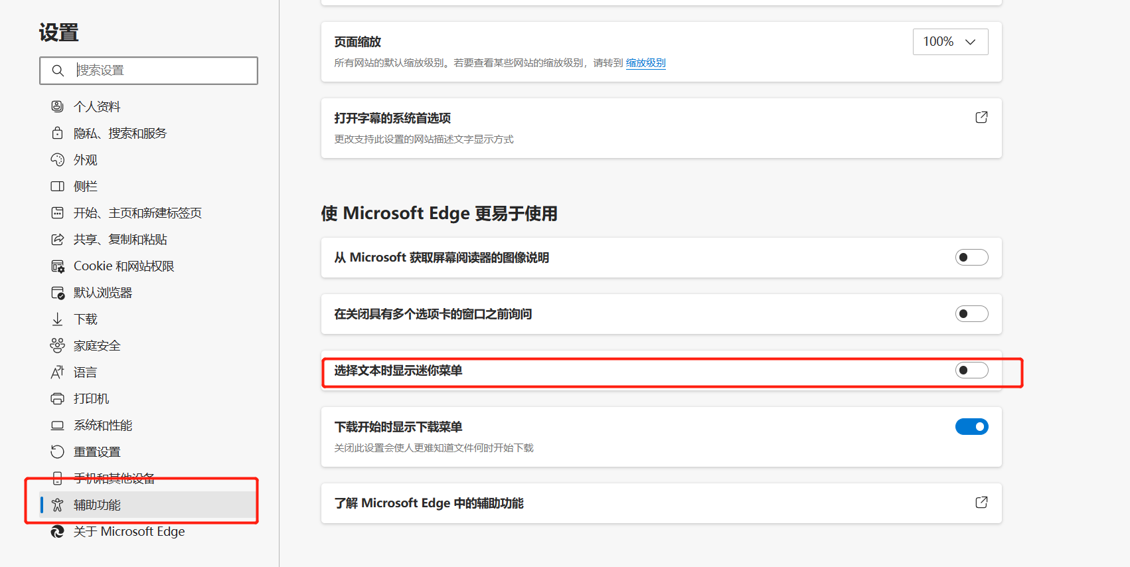The image size is (1130, 567).
Task: Open 打开字幕的系统首选项 card
Action: 661,128
